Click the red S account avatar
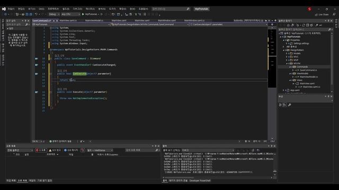 point(309,9)
